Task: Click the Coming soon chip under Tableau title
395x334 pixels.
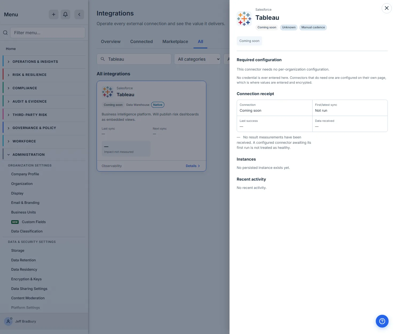Action: point(267,27)
